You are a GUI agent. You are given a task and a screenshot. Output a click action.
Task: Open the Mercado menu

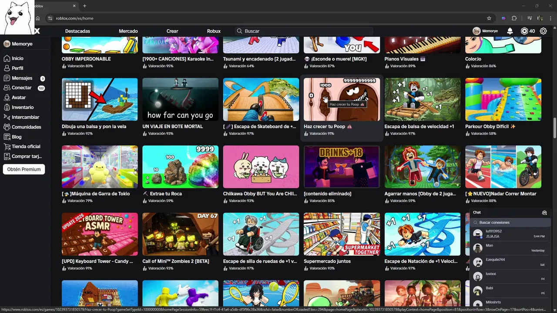pyautogui.click(x=128, y=31)
